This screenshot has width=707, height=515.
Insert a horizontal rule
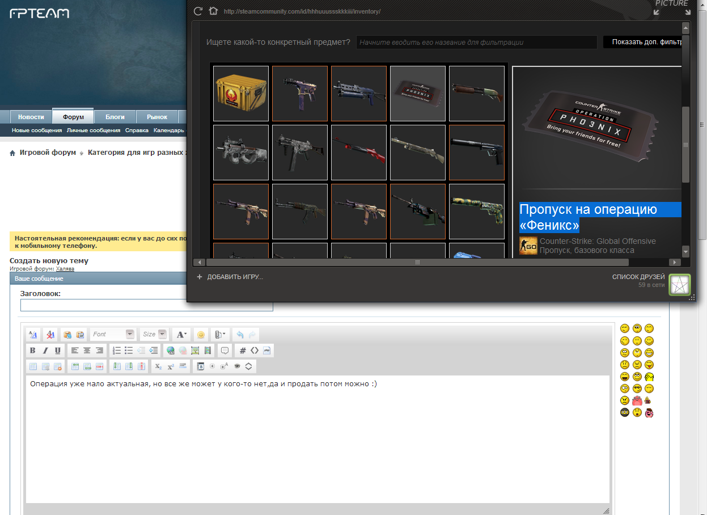(183, 366)
